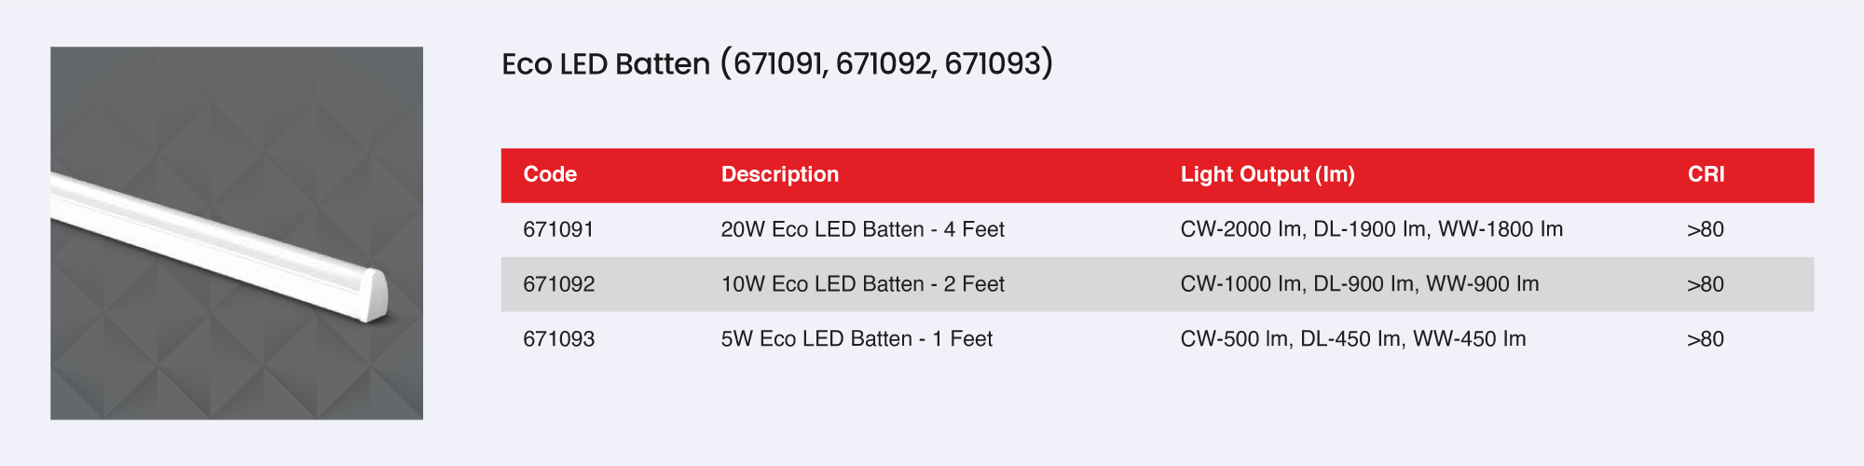1864x466 pixels.
Task: Click the CRI column header
Action: (1706, 174)
